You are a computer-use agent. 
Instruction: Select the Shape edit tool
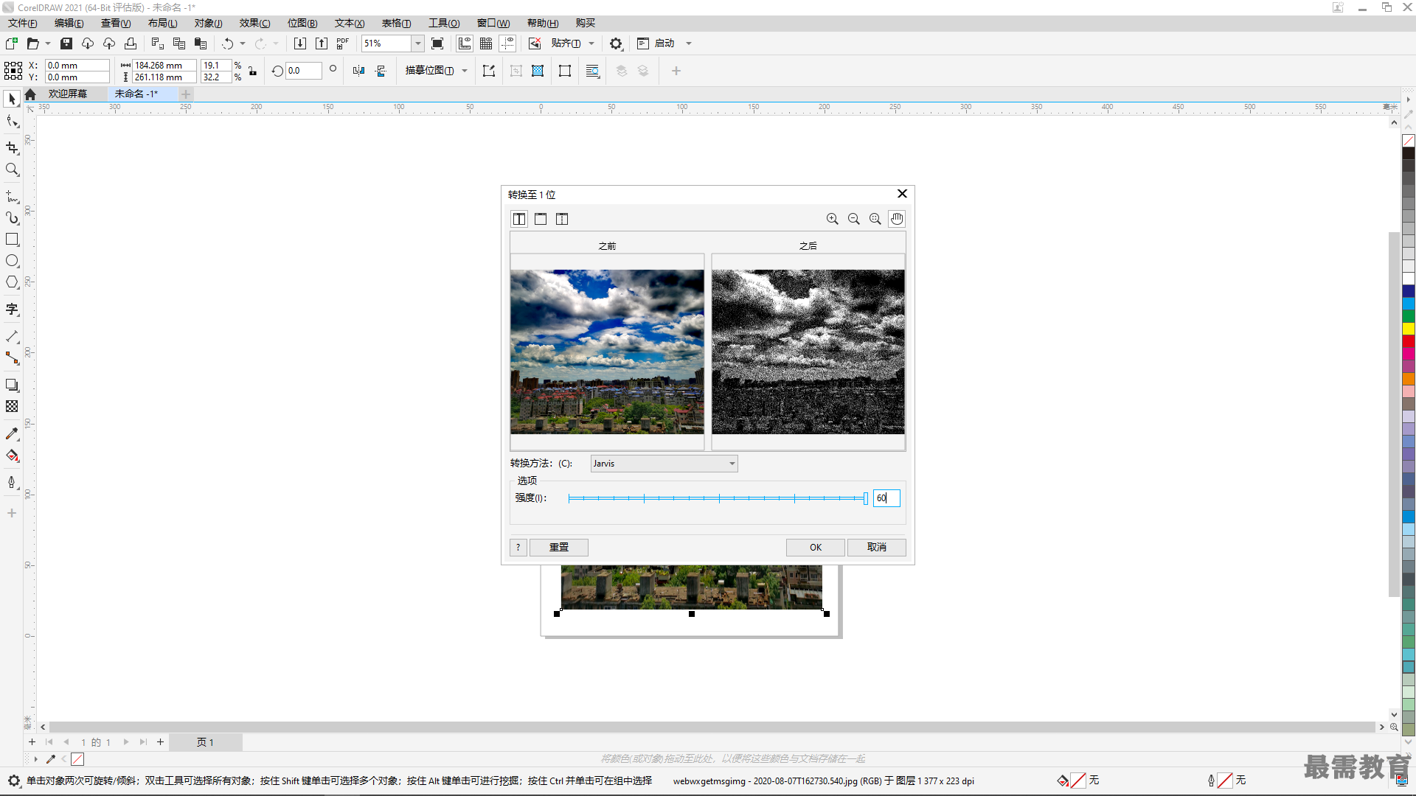tap(12, 122)
